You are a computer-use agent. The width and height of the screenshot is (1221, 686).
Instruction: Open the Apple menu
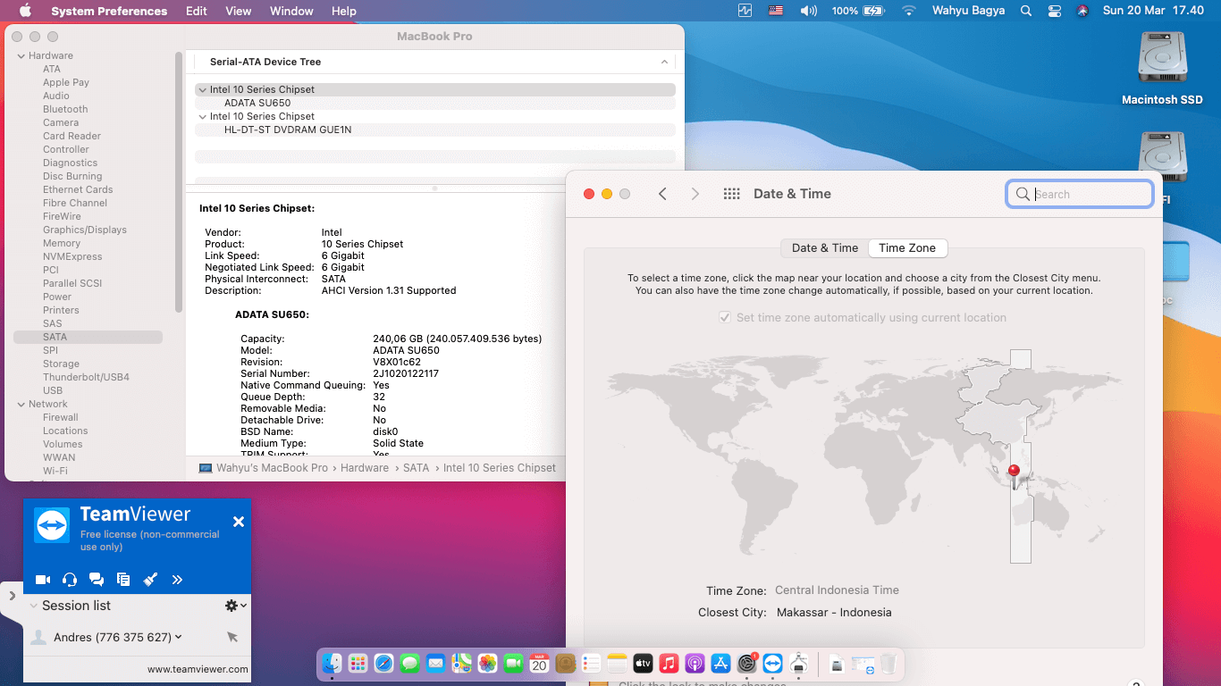tap(25, 11)
